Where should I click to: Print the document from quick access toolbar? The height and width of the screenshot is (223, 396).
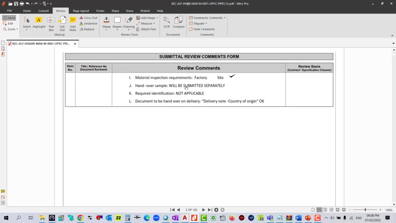[22, 4]
